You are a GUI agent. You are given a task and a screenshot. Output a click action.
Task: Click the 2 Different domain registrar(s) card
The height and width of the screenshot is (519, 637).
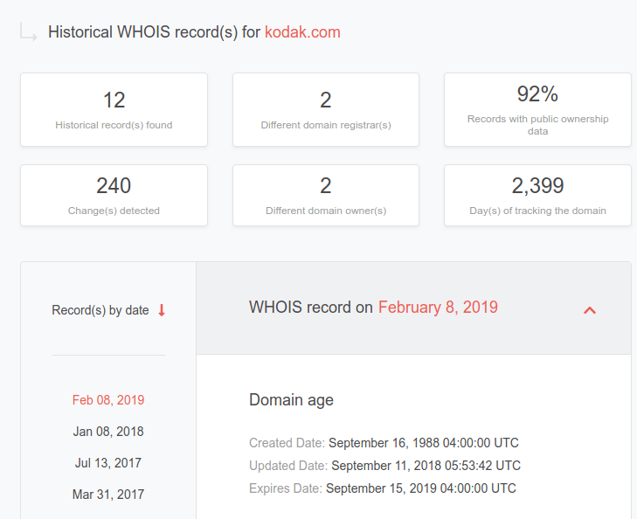coord(326,109)
